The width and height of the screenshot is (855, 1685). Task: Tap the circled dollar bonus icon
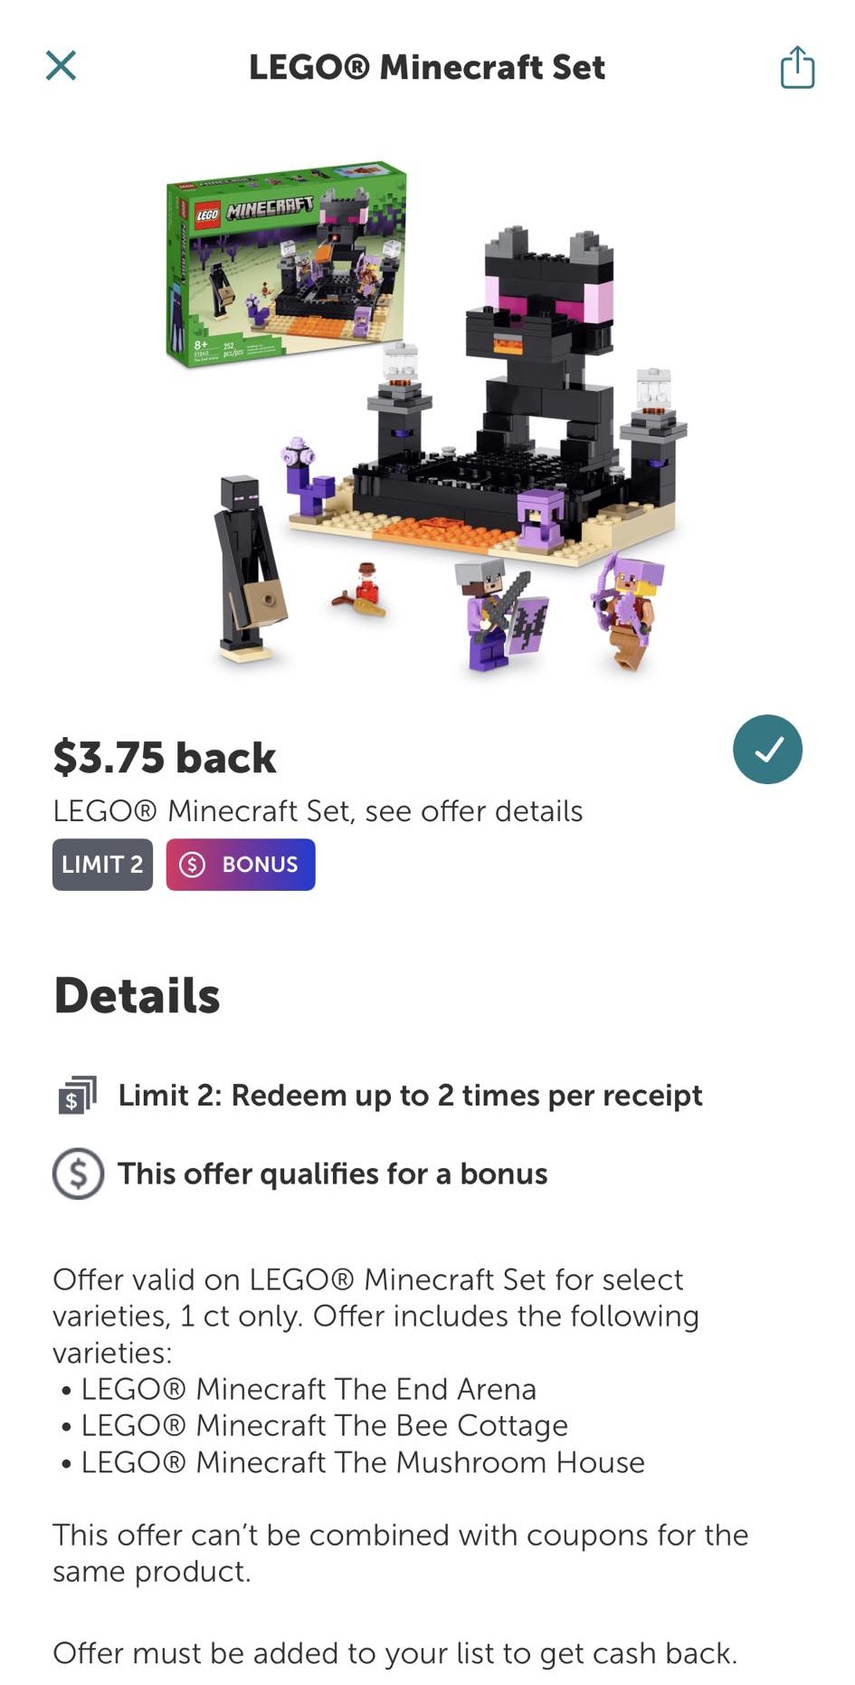tap(78, 1174)
